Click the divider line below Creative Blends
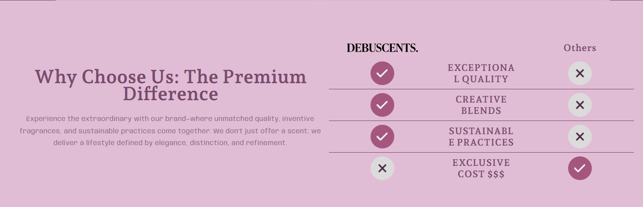Screen dimensions: 643x207 click(x=481, y=121)
